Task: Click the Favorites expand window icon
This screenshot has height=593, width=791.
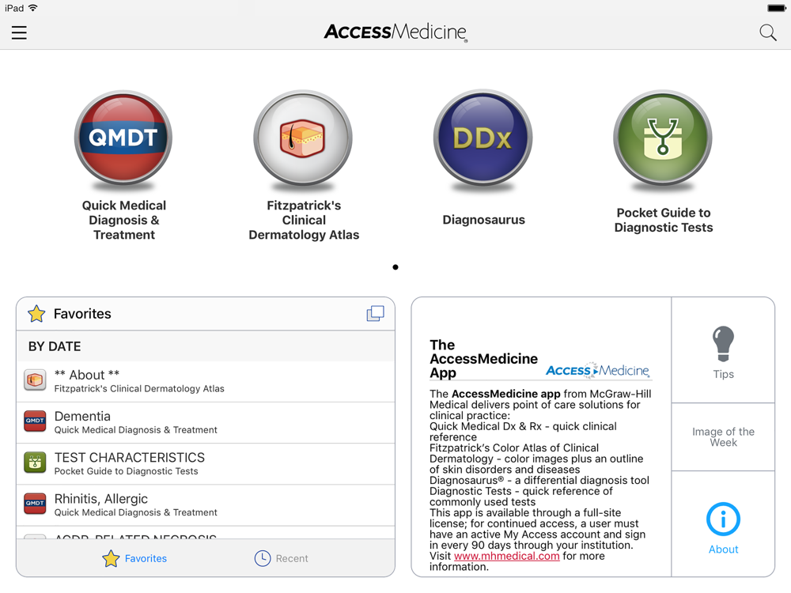Action: pyautogui.click(x=375, y=314)
